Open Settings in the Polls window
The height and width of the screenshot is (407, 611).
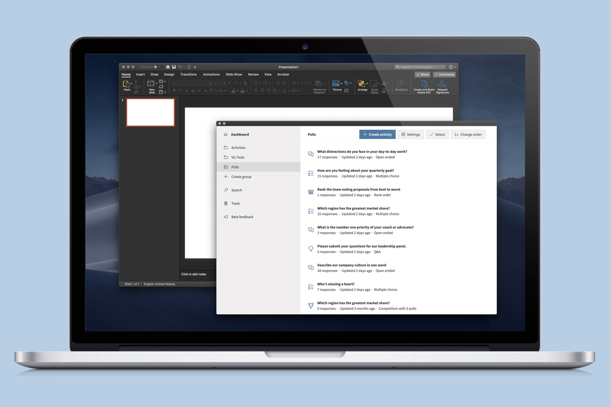(411, 134)
